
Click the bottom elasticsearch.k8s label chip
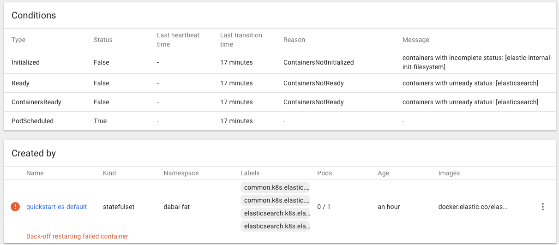(x=276, y=226)
